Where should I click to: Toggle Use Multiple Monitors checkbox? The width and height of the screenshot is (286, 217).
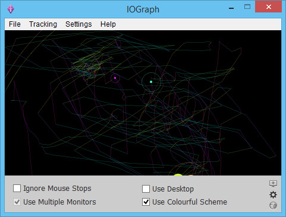[17, 202]
